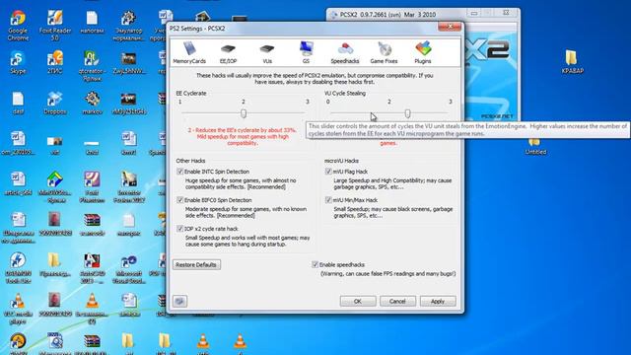This screenshot has height=355, width=631.
Task: Open the Plugins settings page
Action: click(423, 52)
